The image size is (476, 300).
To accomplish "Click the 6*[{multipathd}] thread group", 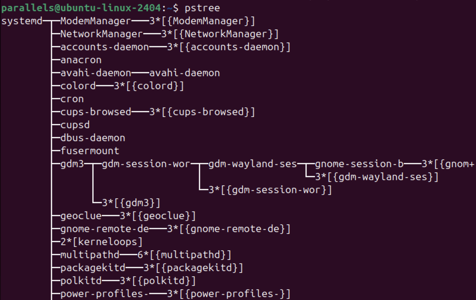I will coord(184,255).
